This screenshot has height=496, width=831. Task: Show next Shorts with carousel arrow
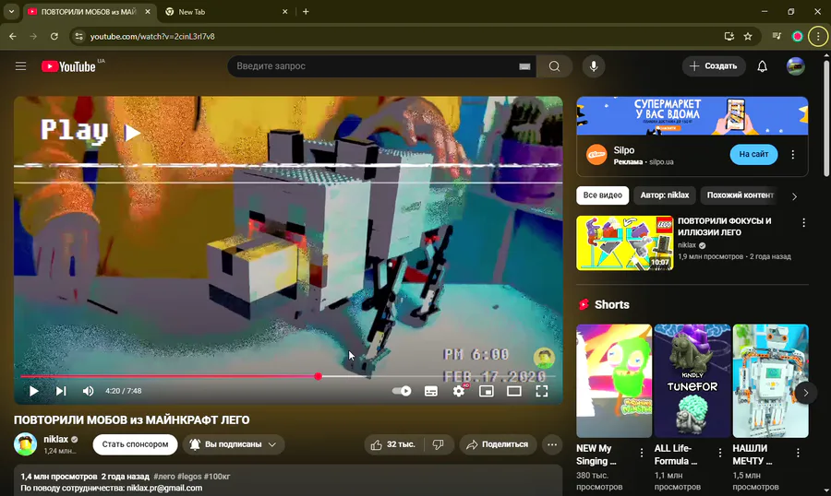(805, 393)
